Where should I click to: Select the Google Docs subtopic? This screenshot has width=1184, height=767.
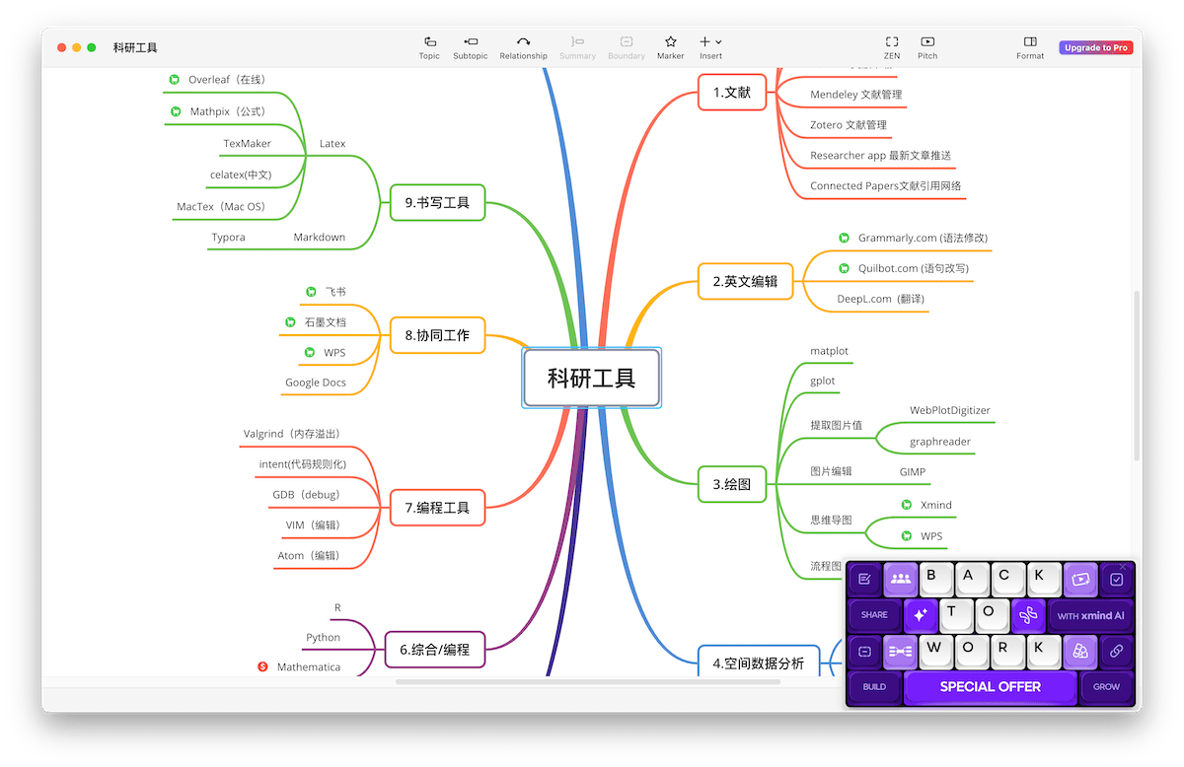point(316,383)
